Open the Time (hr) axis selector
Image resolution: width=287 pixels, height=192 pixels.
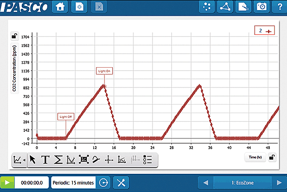(255, 157)
